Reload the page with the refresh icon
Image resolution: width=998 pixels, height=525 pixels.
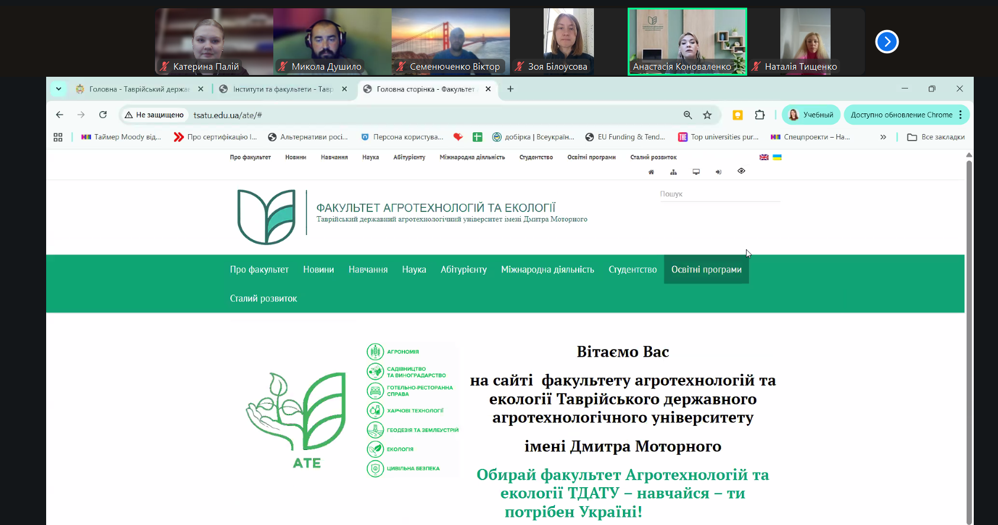(103, 115)
